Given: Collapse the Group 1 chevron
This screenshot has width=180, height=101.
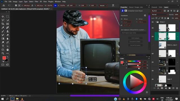Looking at the screenshot, I should pos(156,22).
